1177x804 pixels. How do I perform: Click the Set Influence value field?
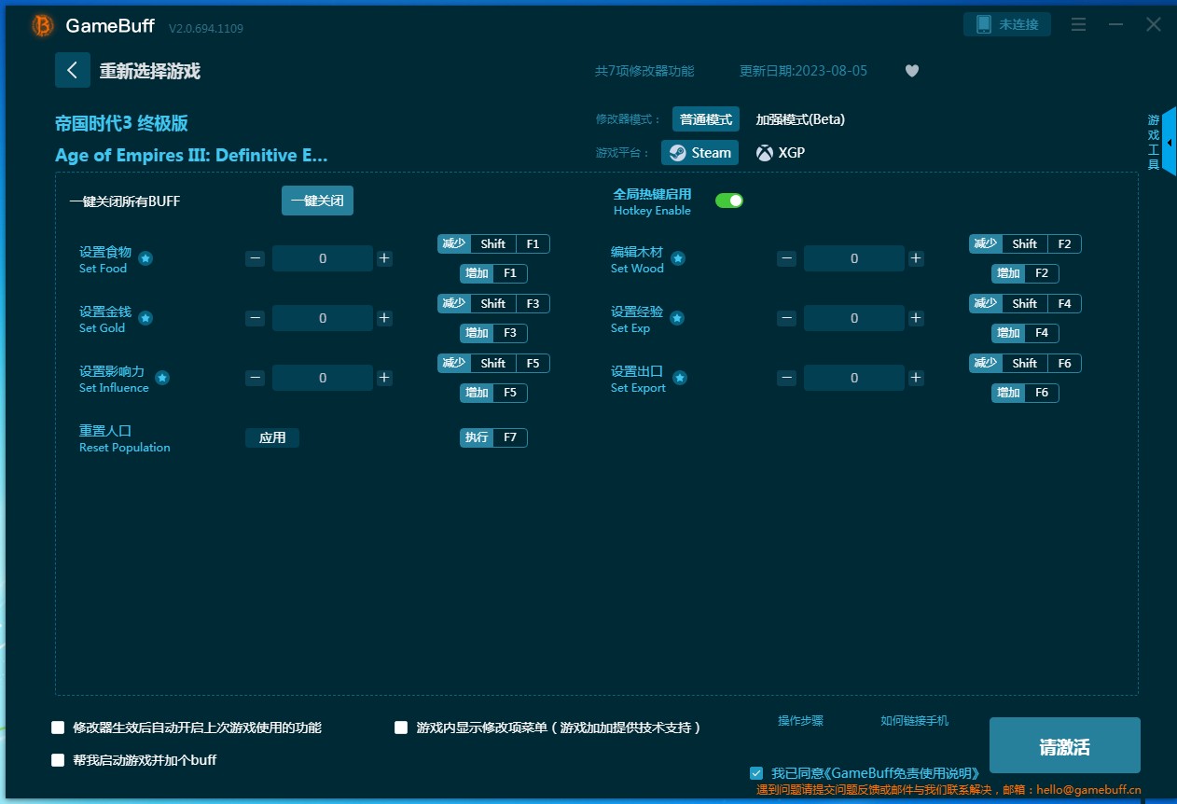pos(323,378)
